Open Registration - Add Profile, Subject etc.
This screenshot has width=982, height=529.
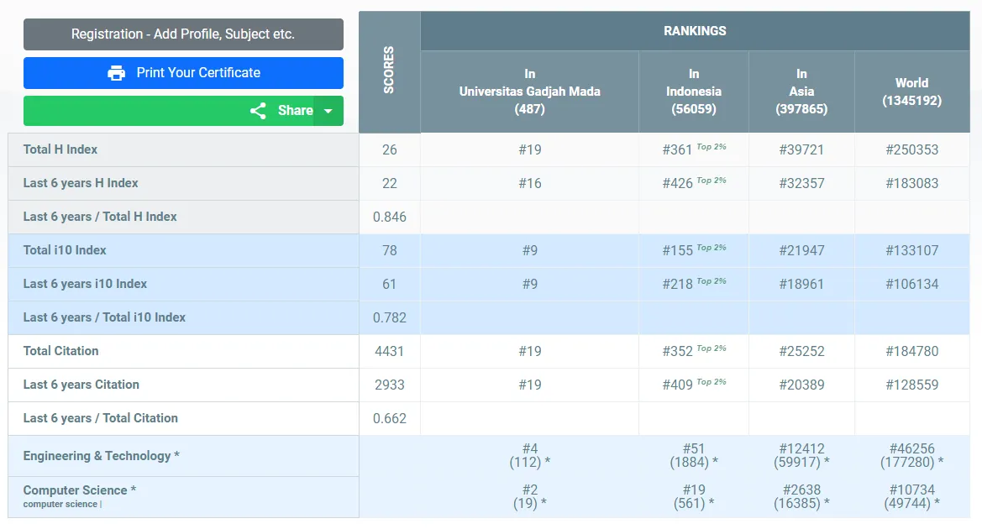183,34
